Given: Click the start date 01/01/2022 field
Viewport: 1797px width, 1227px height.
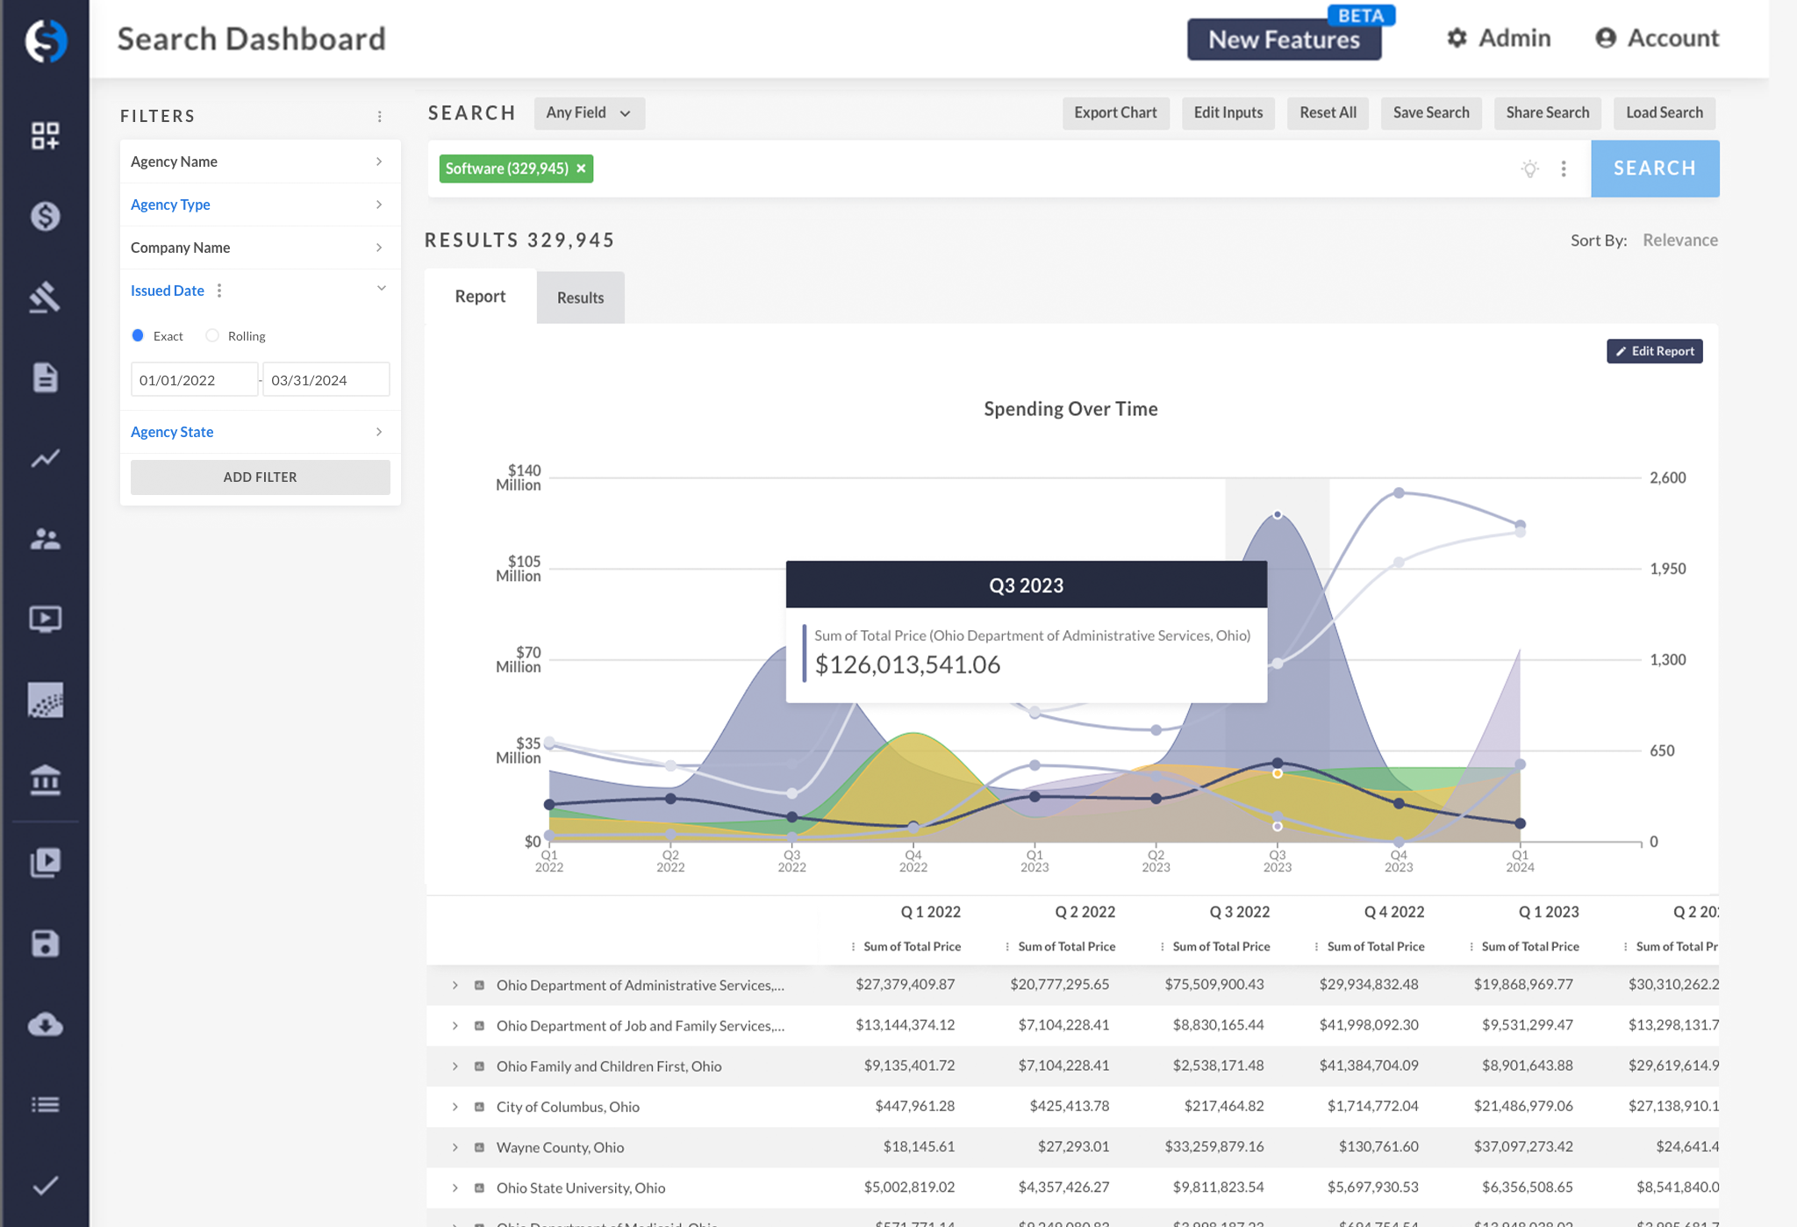Looking at the screenshot, I should click(x=194, y=380).
